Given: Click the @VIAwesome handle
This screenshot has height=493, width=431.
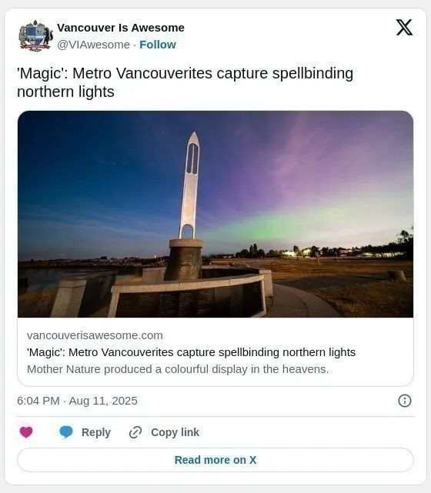Looking at the screenshot, I should [x=93, y=45].
